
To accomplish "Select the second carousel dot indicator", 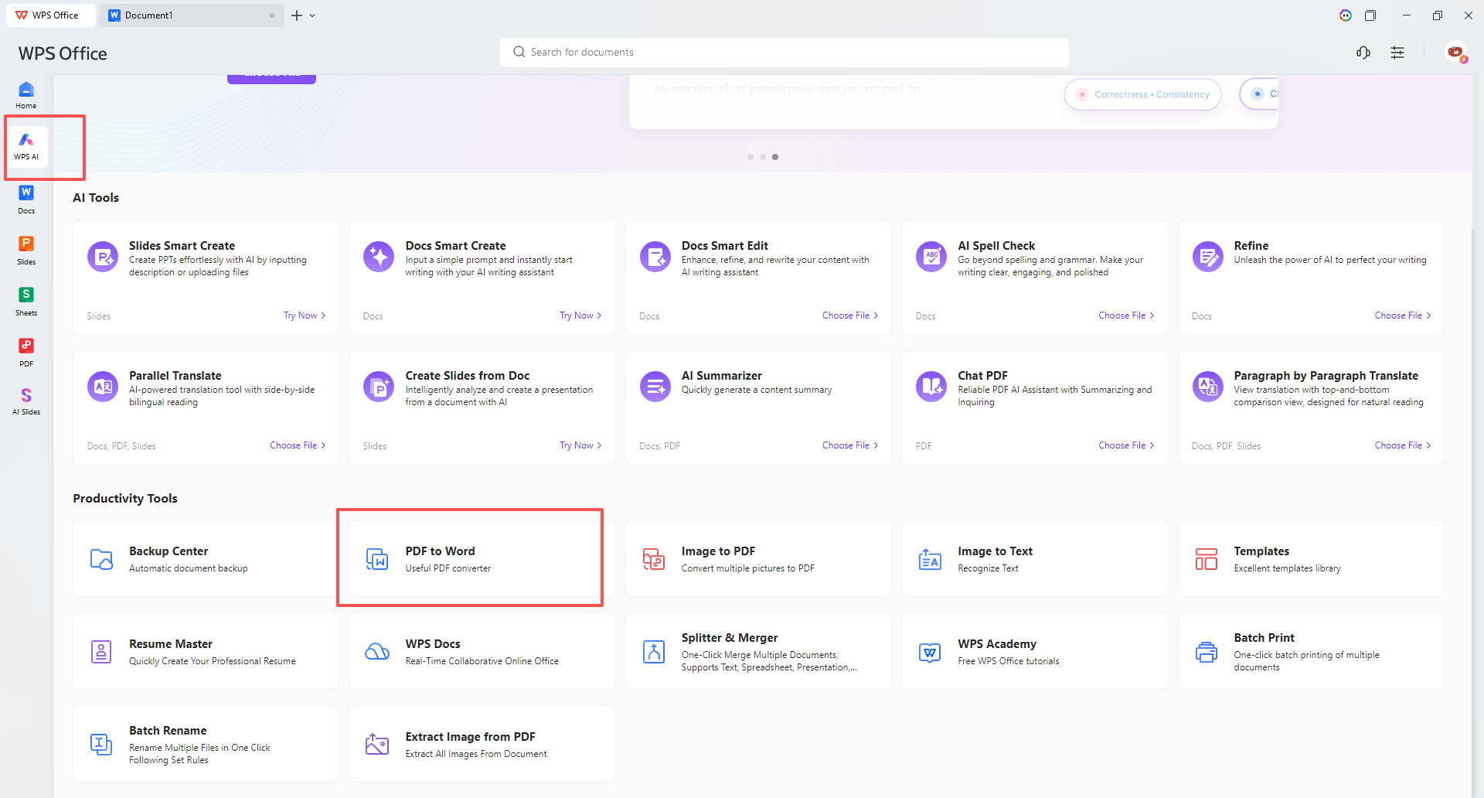I will [x=763, y=157].
